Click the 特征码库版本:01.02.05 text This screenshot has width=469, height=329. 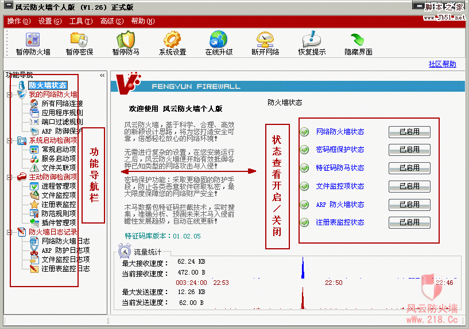pyautogui.click(x=162, y=236)
